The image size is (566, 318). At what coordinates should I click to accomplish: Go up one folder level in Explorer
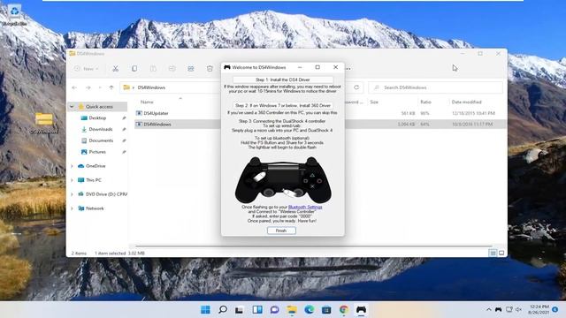click(x=111, y=87)
